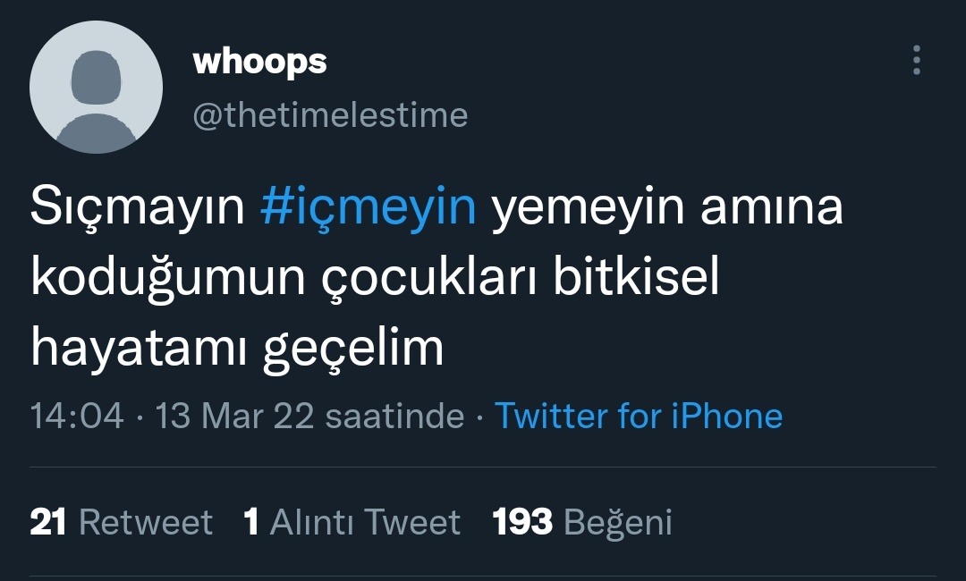Click the 14:04 timestamp

[x=77, y=416]
